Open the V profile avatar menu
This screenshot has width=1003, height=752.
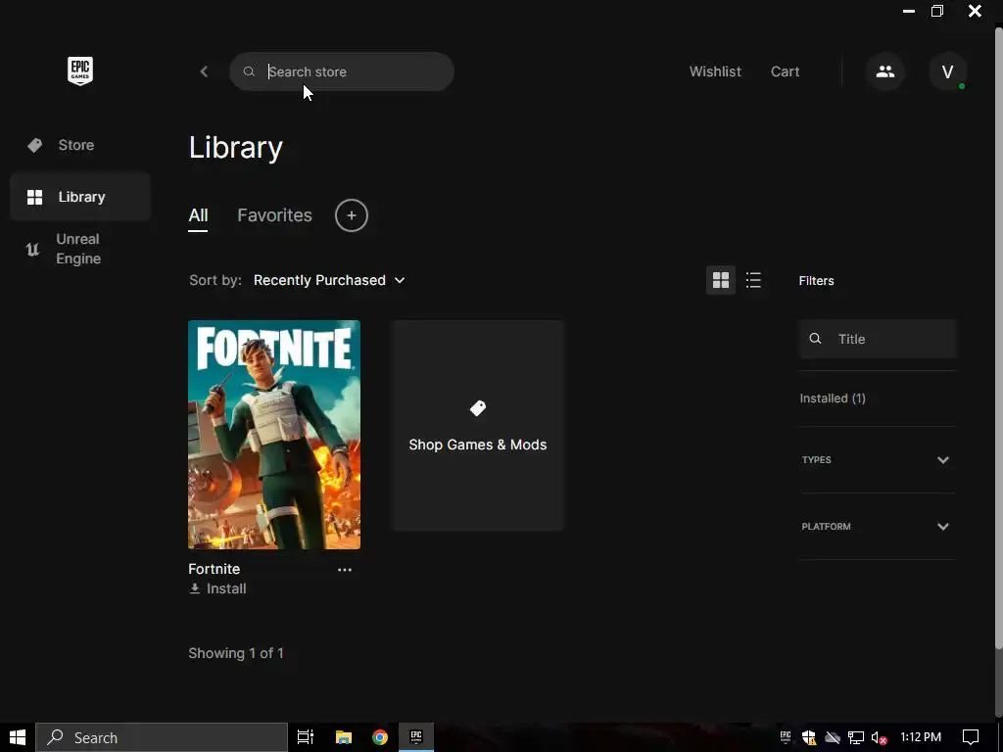[948, 71]
